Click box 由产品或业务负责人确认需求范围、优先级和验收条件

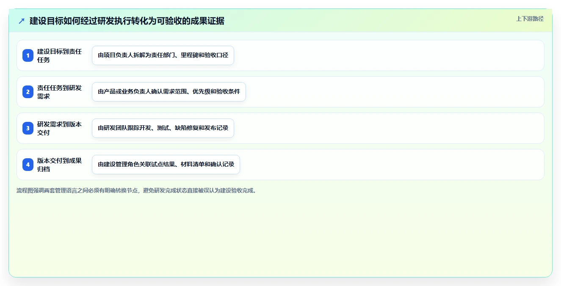click(169, 92)
